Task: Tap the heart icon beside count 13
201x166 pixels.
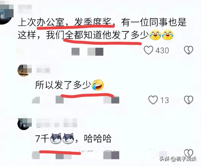Action: [153, 100]
